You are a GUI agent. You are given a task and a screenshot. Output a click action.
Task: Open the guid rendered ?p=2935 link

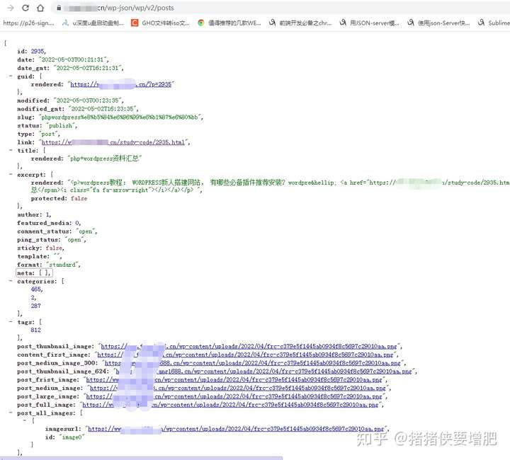coord(120,84)
